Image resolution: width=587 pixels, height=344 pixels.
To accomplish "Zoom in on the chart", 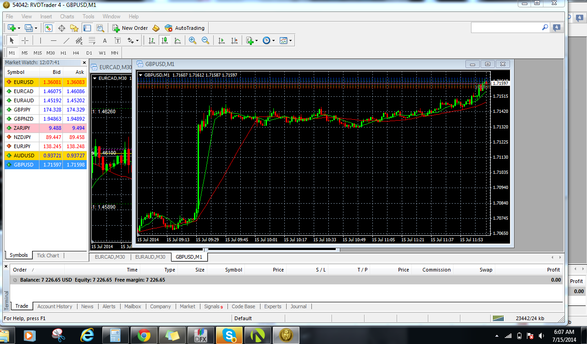I will point(193,40).
